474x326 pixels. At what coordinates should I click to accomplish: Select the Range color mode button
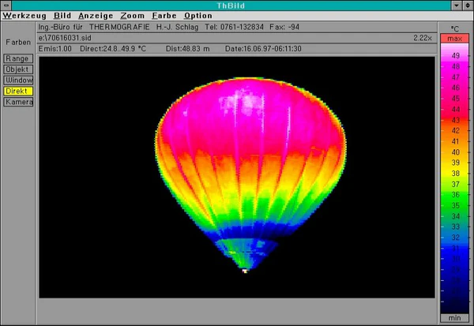(x=17, y=58)
